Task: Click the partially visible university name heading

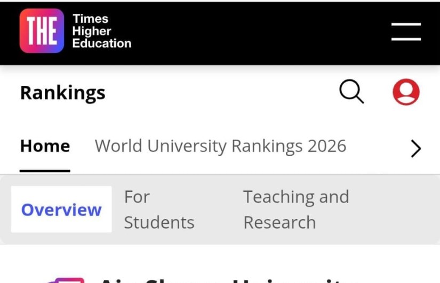Action: point(224,279)
